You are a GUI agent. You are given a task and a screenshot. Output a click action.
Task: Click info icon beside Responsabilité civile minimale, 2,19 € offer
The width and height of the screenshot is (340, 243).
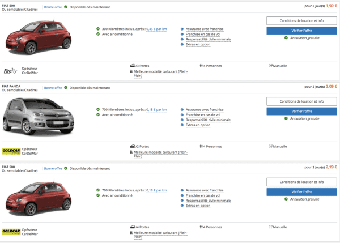pos(182,201)
